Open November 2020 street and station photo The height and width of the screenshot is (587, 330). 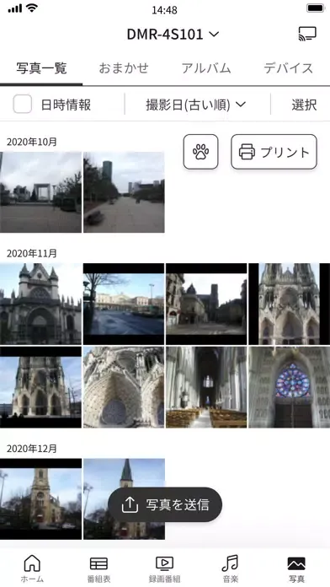tap(124, 304)
